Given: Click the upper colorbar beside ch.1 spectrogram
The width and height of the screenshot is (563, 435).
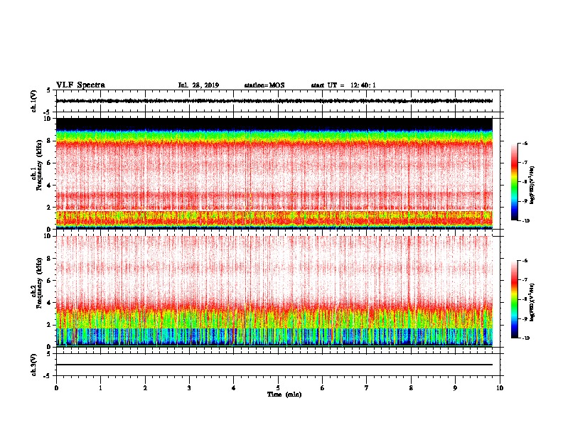Looking at the screenshot, I should pos(514,182).
